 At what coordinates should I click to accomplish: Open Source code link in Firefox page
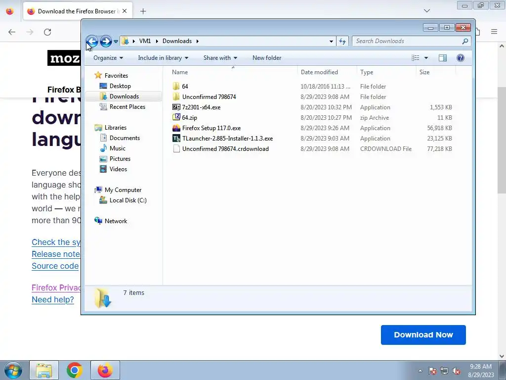55,266
